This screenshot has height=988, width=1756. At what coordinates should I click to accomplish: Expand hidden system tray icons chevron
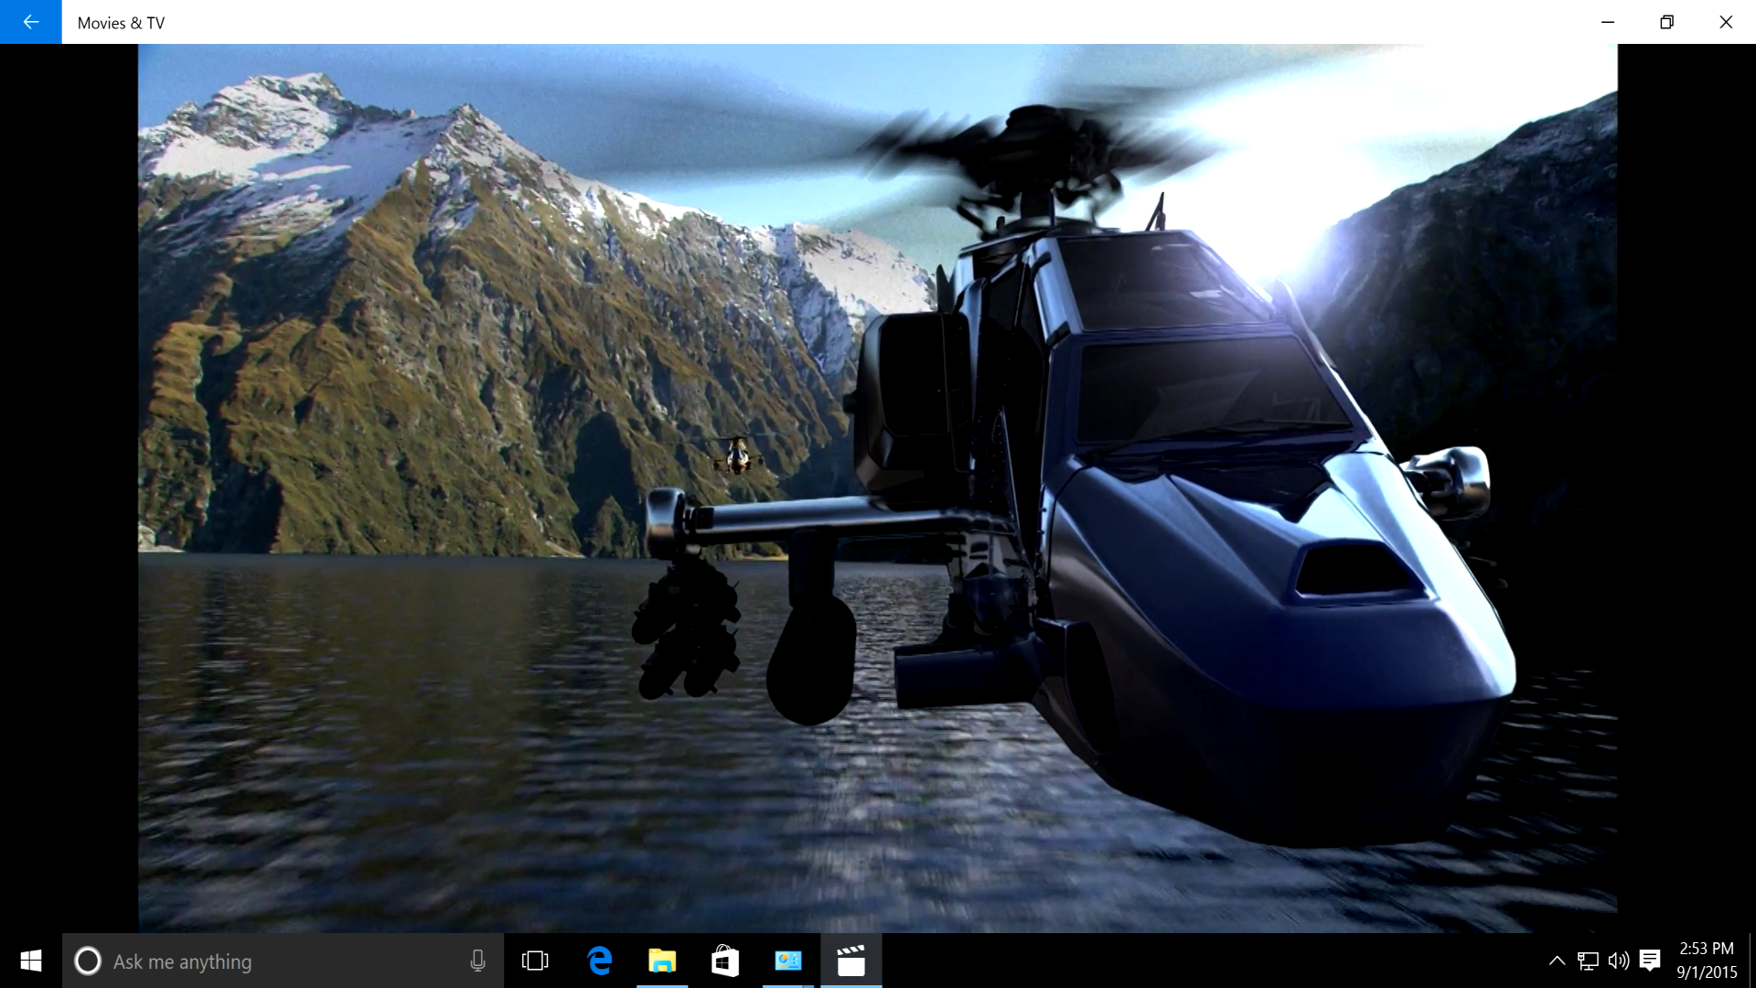[x=1556, y=961]
